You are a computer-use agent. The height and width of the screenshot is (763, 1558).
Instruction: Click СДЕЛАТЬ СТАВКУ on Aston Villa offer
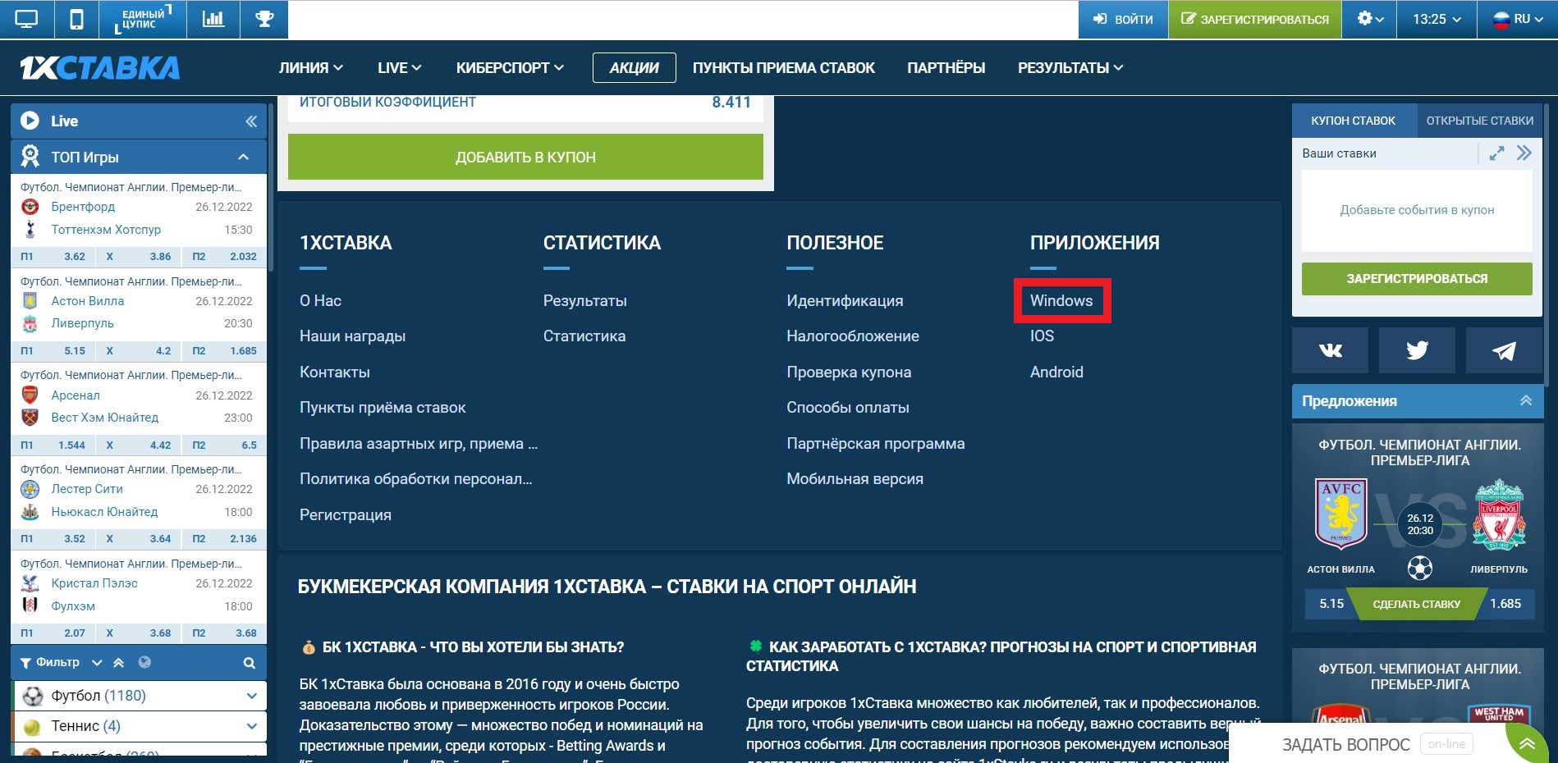click(1417, 604)
